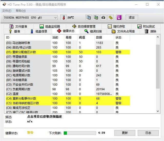Switch to the 基准 tab
This screenshot has width=164, height=141.
point(15,31)
